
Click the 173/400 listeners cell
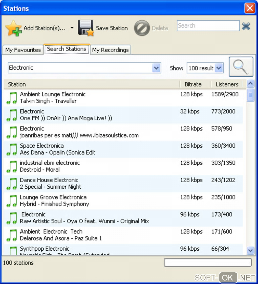(222, 214)
